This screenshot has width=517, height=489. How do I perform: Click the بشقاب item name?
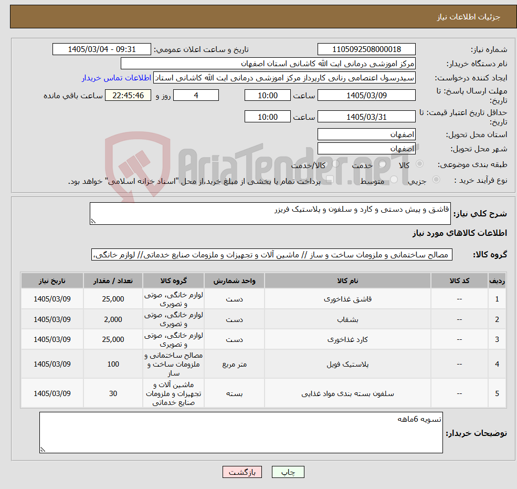pyautogui.click(x=347, y=319)
